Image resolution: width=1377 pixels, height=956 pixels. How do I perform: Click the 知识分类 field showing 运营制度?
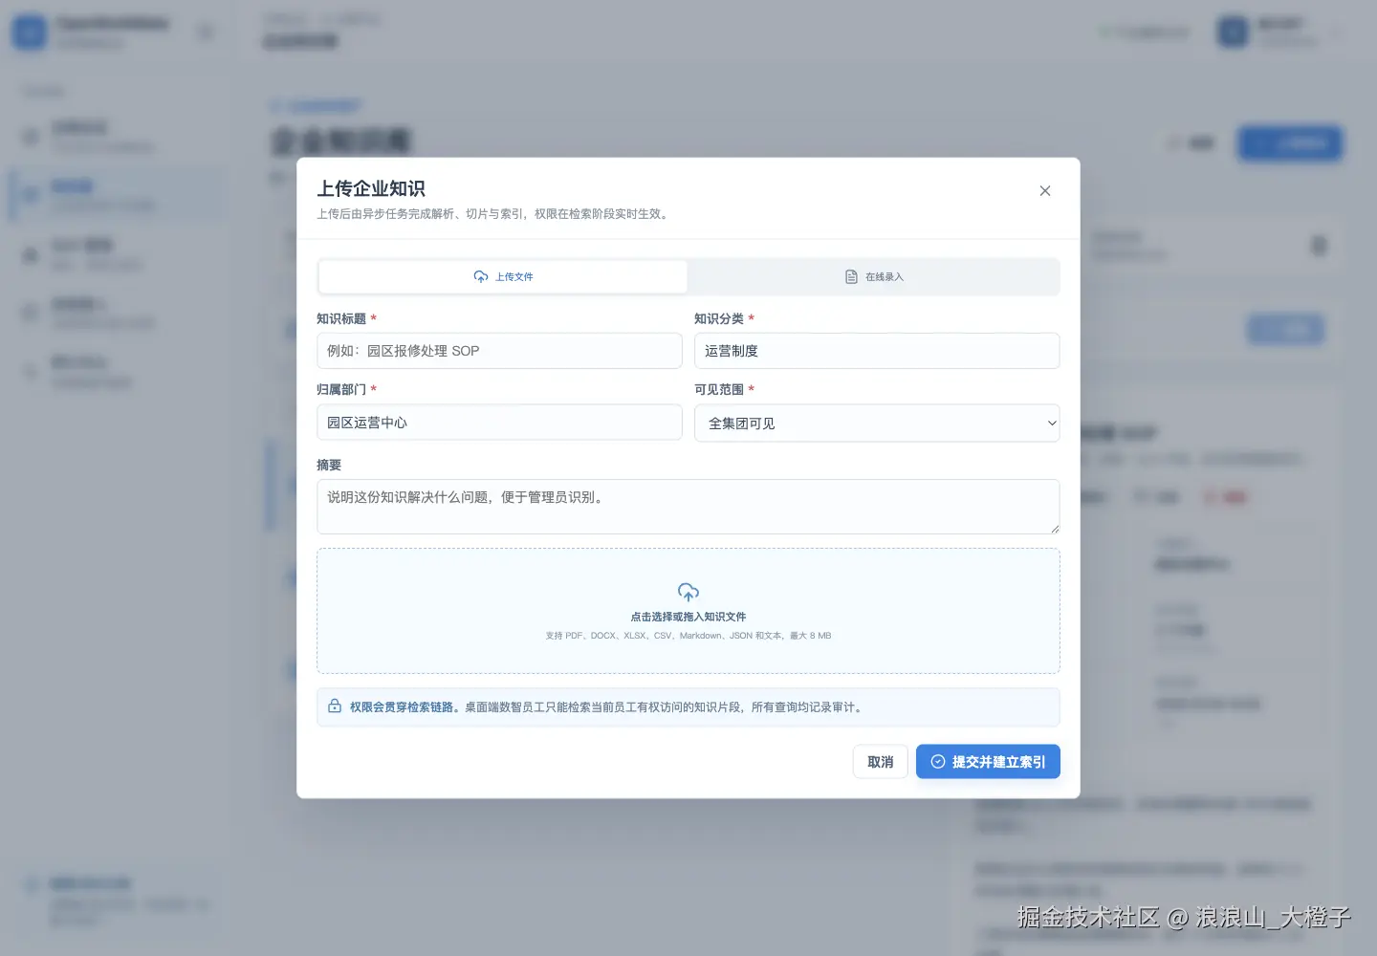point(877,351)
